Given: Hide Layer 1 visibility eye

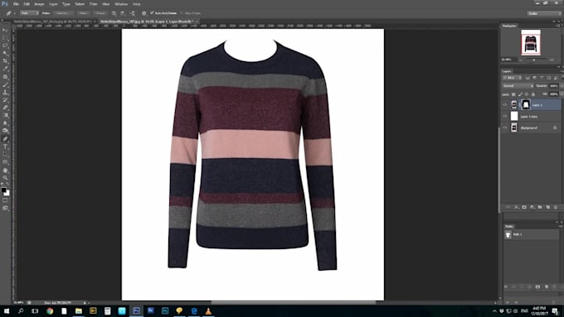Looking at the screenshot, I should pyautogui.click(x=504, y=105).
